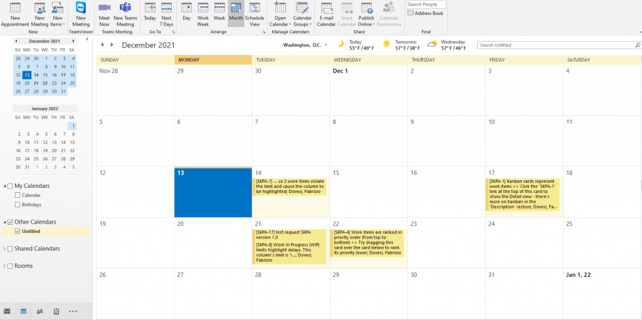642x320 pixels.
Task: Open the Open Calendar dropdown
Action: point(280,15)
